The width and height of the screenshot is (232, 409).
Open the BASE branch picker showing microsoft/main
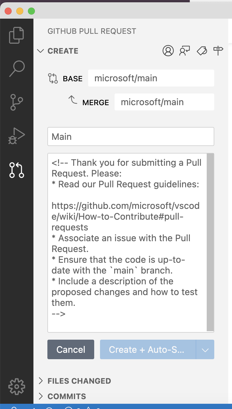click(x=151, y=78)
